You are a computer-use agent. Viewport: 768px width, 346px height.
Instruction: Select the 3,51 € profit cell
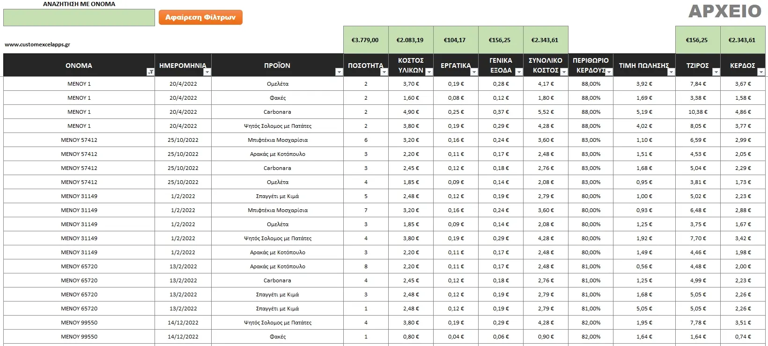tap(743, 323)
